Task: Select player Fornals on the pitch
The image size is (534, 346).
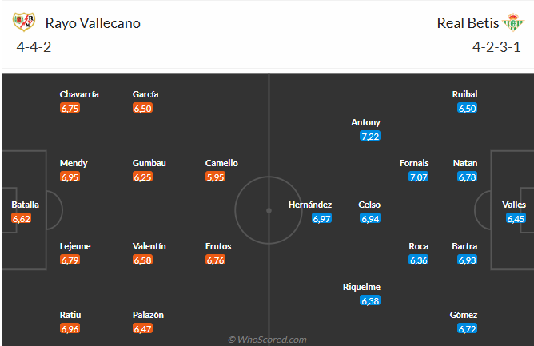Action: click(x=414, y=163)
